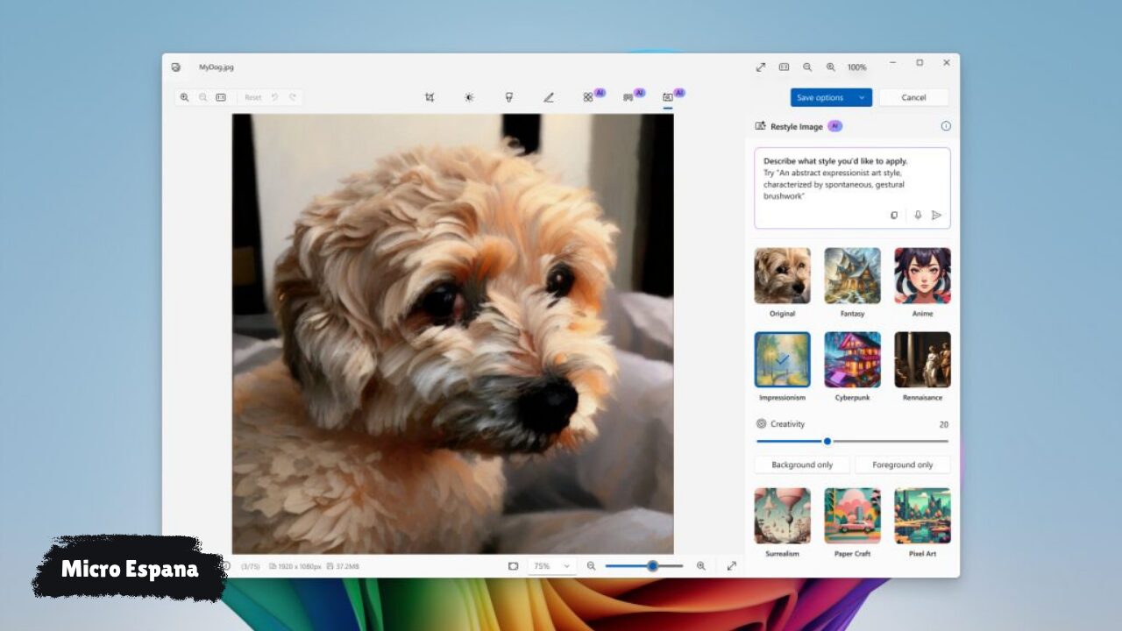
Task: Switch to the AI Erase tab
Action: point(588,97)
